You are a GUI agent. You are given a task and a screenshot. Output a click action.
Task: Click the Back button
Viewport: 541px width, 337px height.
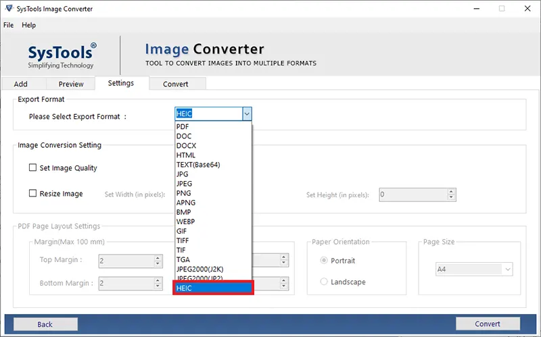[45, 324]
